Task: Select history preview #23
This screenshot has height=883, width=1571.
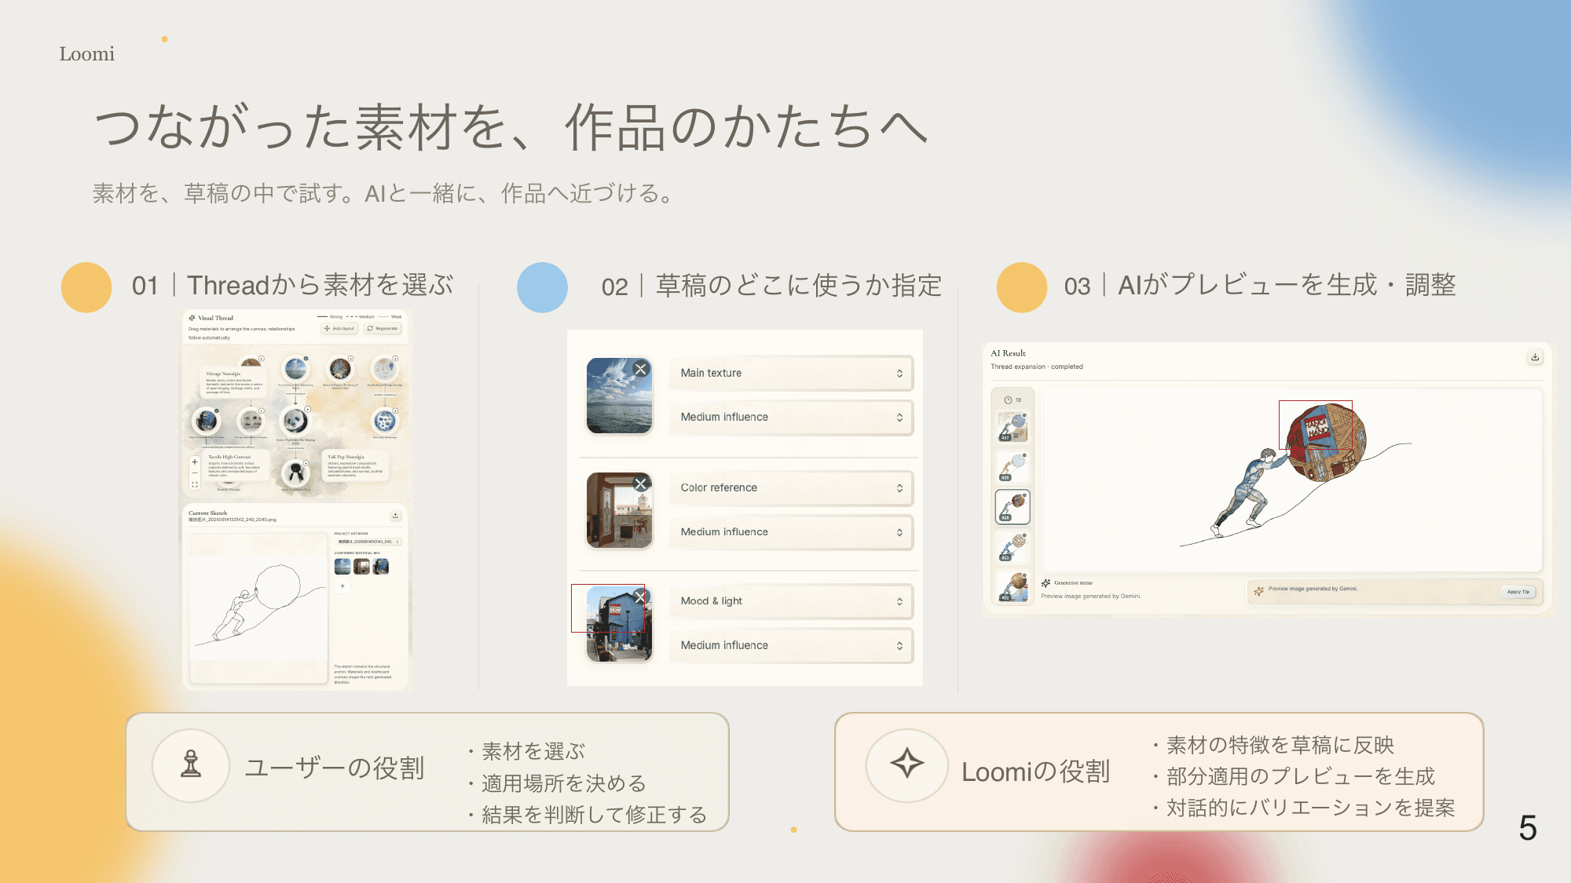Action: [x=1013, y=546]
